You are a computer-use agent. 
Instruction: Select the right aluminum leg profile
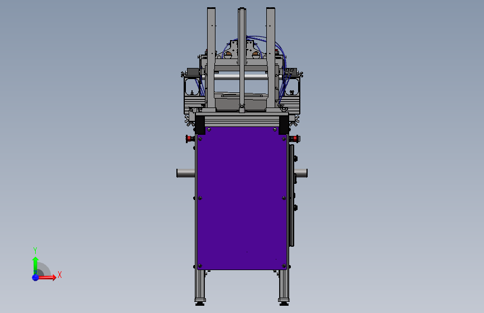click(x=284, y=283)
